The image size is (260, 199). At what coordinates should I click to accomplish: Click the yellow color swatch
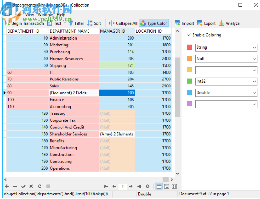(x=189, y=70)
